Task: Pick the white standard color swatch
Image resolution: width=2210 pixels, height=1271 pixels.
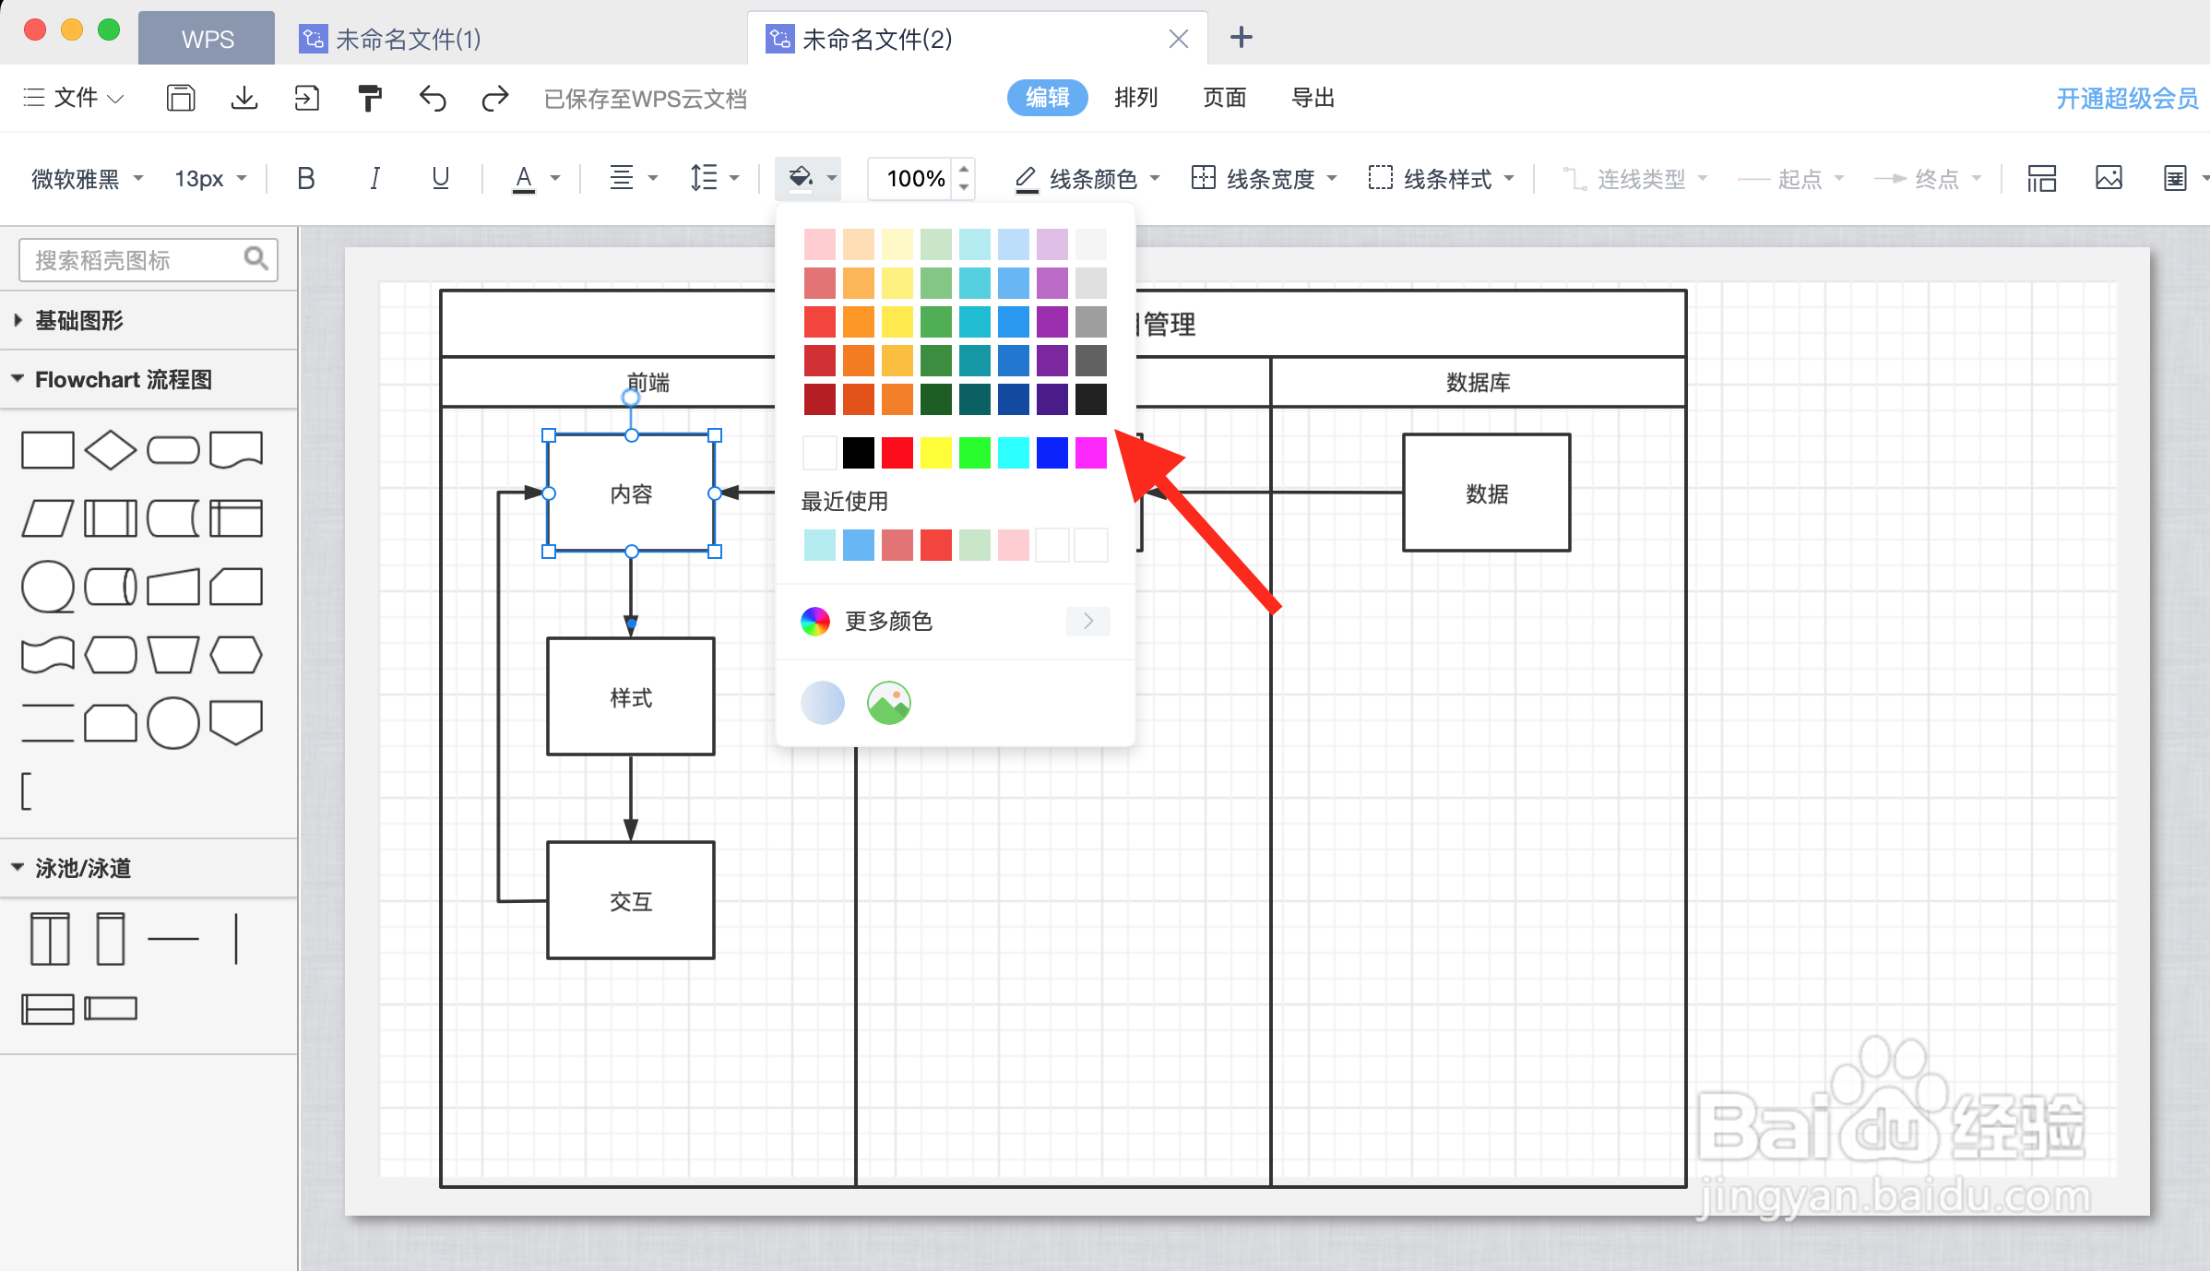Action: (x=820, y=453)
